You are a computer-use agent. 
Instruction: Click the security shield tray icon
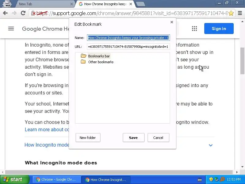pos(211,179)
